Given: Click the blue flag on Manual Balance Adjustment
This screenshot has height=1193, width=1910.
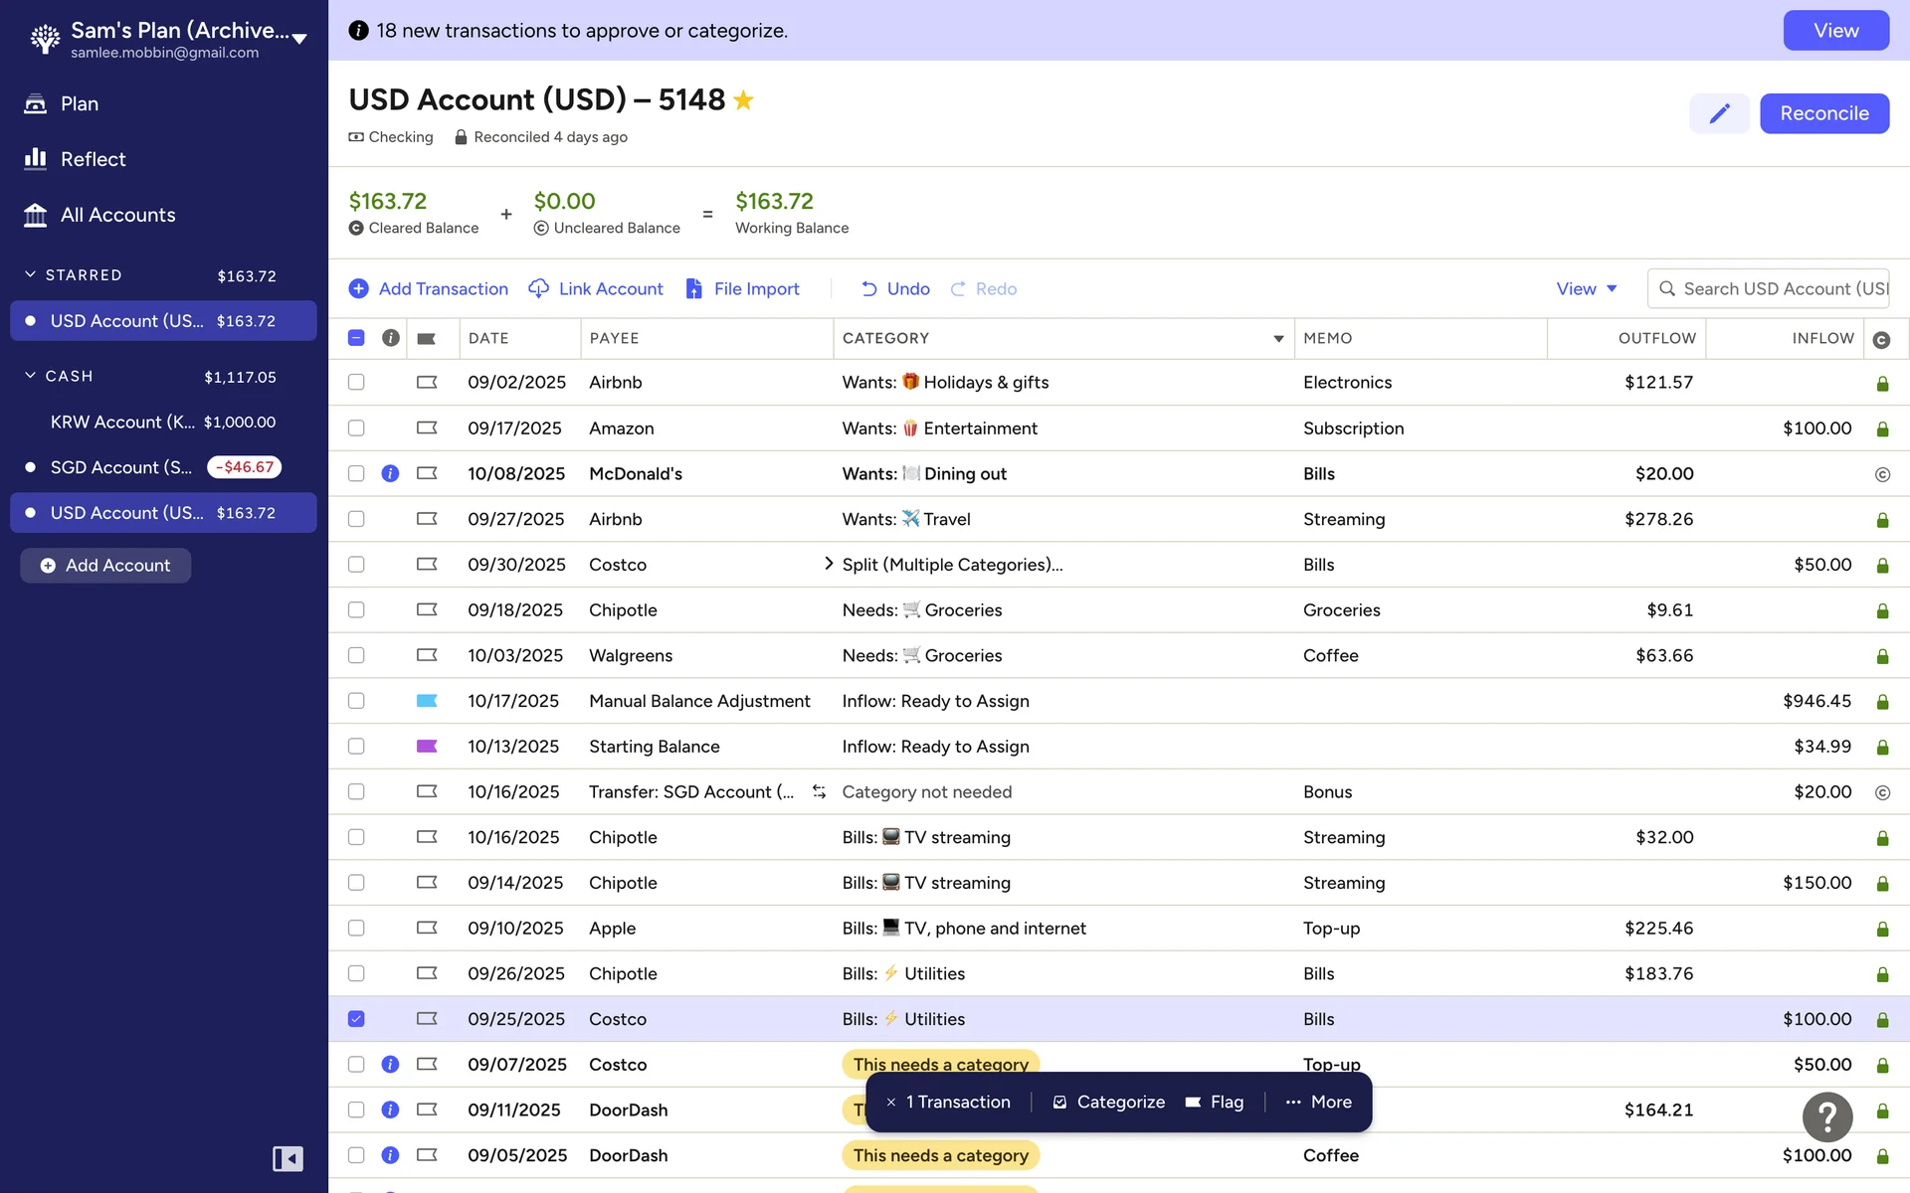Looking at the screenshot, I should click(x=427, y=701).
